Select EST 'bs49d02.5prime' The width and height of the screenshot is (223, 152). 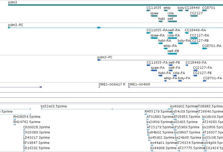183,106
